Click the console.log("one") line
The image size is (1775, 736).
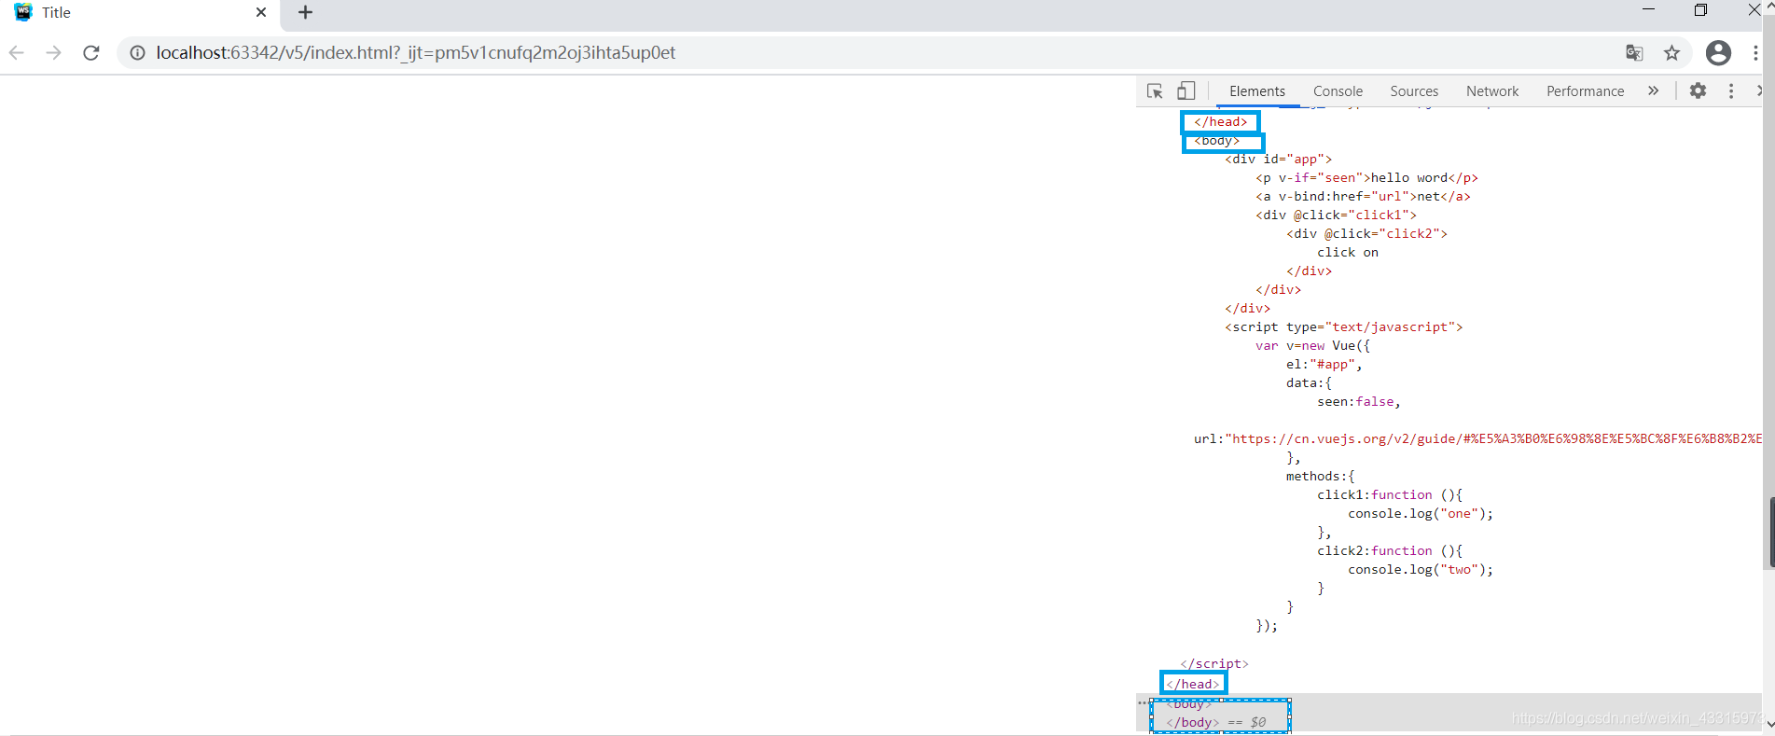click(1421, 513)
